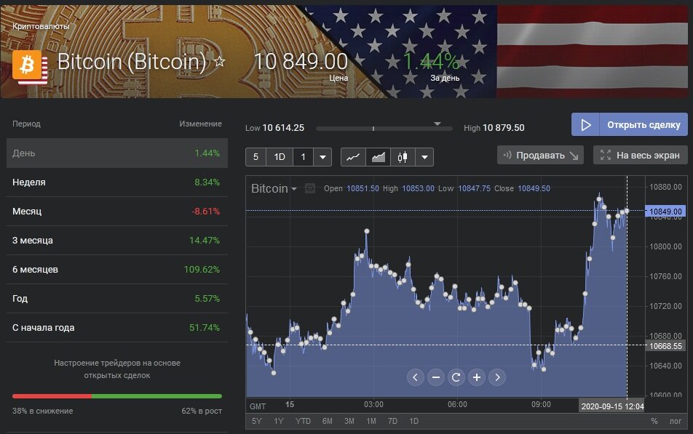Screen dimensions: 693x434
Task: Toggle logarithmic scale "лог"
Action: (676, 422)
